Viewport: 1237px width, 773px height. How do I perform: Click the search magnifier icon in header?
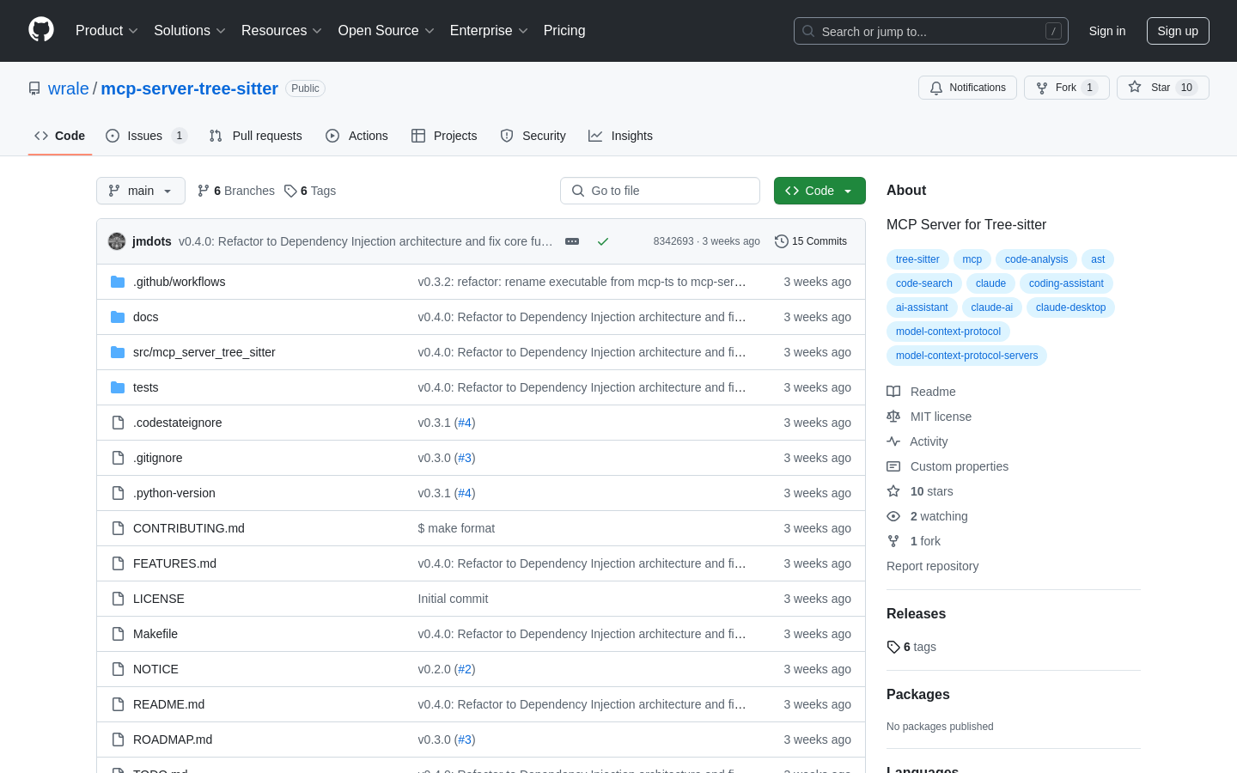(808, 31)
